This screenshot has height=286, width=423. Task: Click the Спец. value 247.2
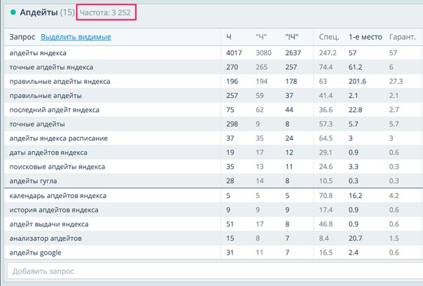tap(328, 52)
